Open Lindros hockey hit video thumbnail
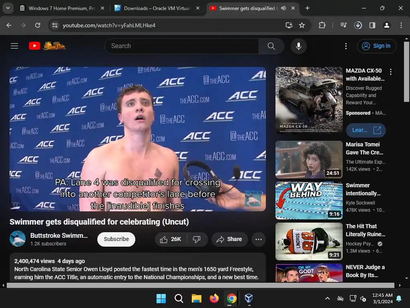 coord(309,241)
